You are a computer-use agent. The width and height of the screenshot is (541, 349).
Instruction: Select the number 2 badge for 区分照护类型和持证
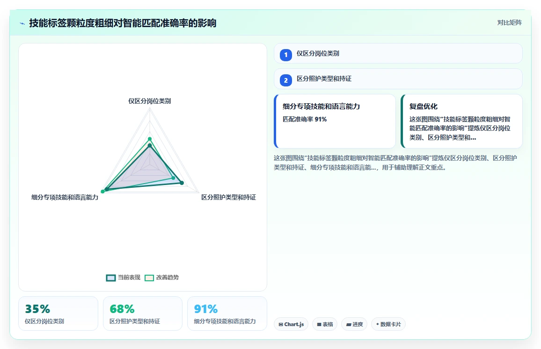tap(285, 80)
